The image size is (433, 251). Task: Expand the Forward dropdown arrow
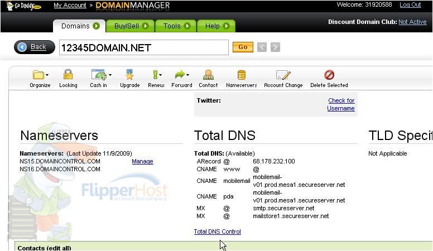188,75
